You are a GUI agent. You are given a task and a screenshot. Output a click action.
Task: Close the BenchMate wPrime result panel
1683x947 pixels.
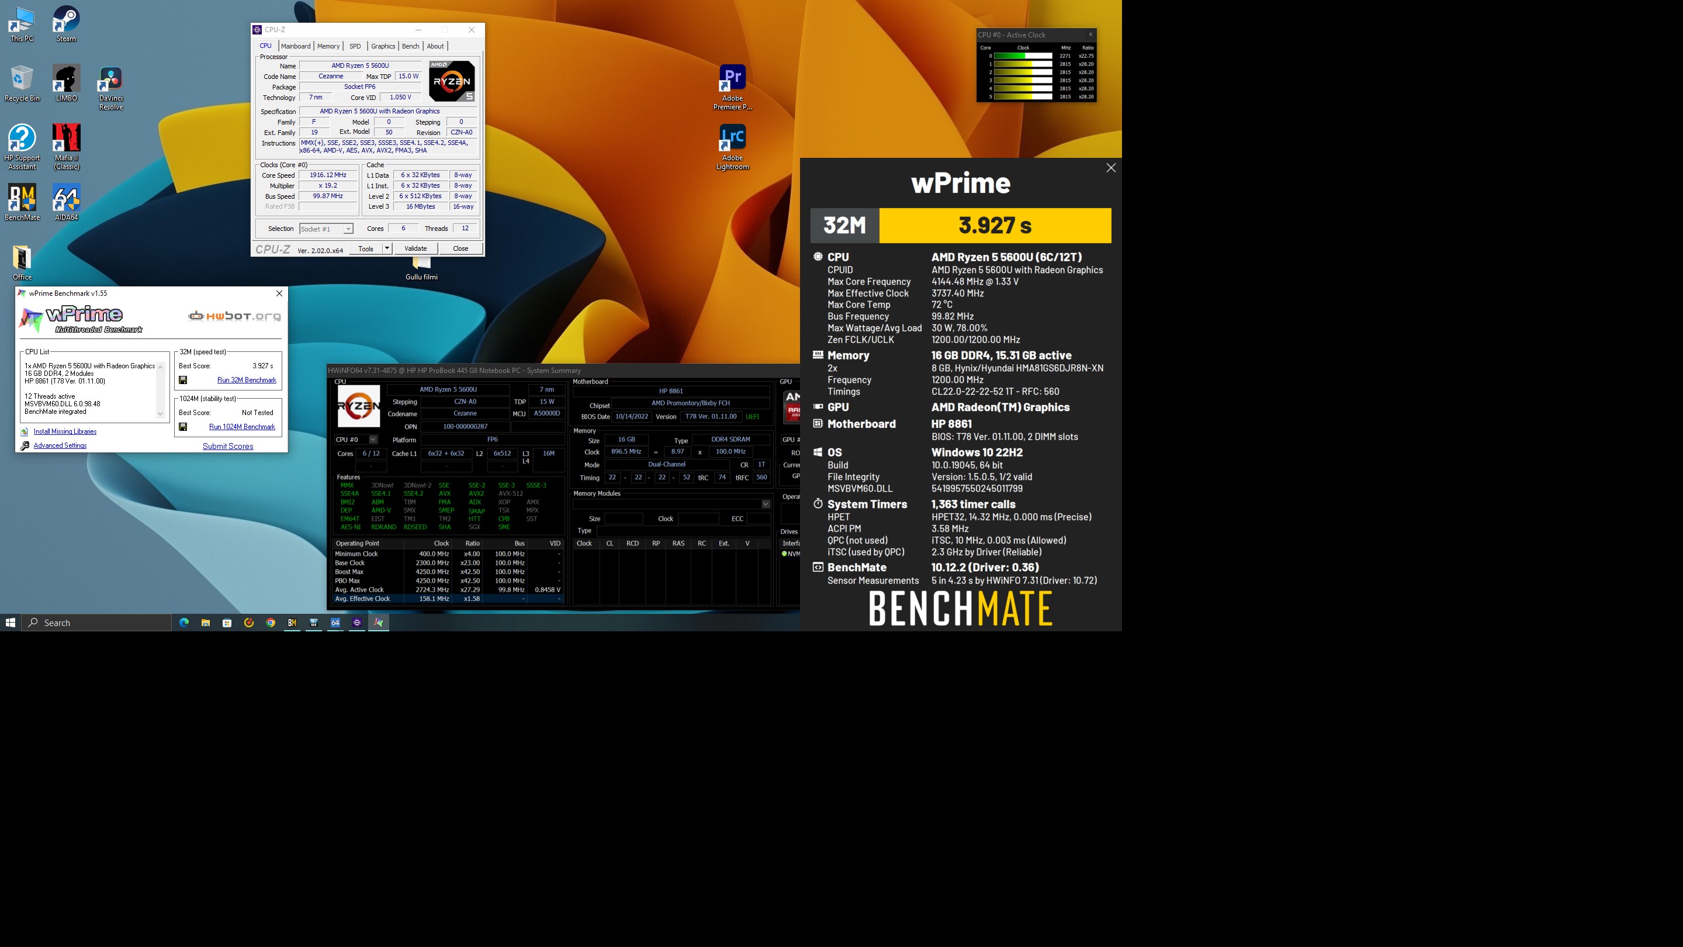(1111, 168)
